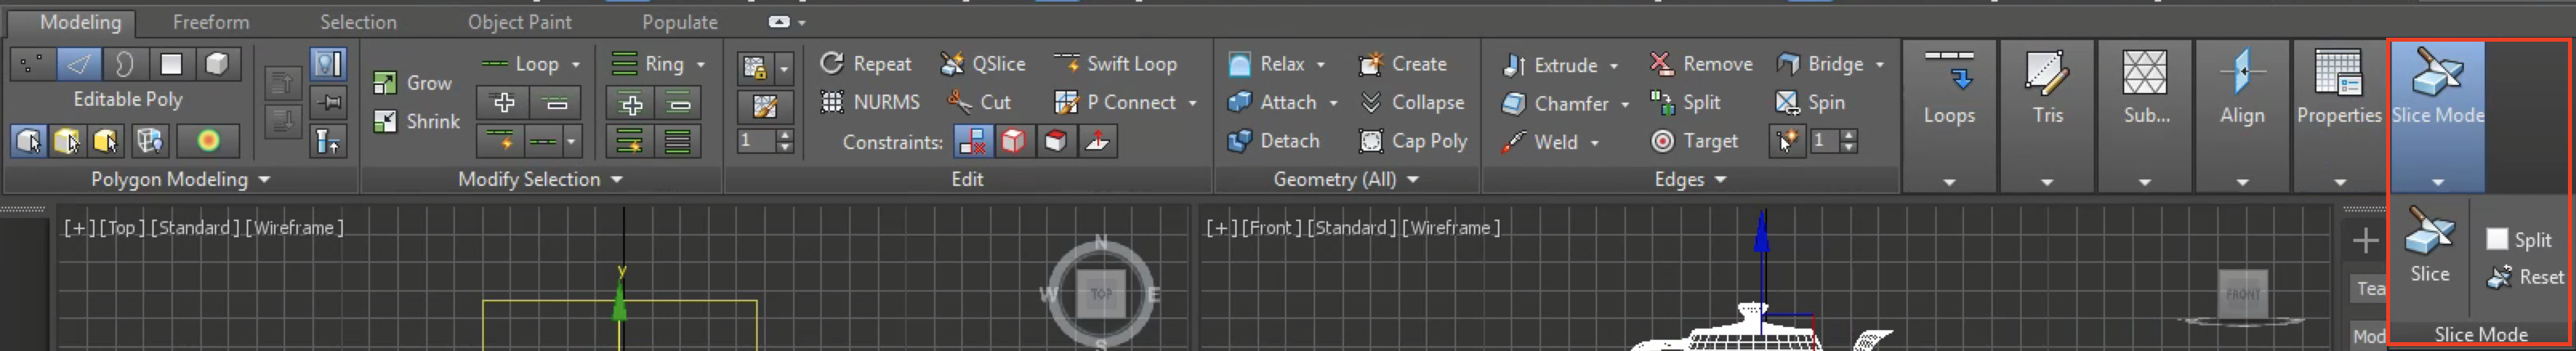Click the Create geometry button
Viewport: 2576px width, 351px height.
(1402, 64)
